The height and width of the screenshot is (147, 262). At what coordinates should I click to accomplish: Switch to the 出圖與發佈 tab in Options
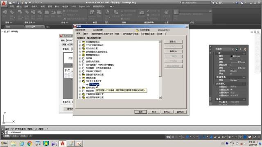point(108,33)
